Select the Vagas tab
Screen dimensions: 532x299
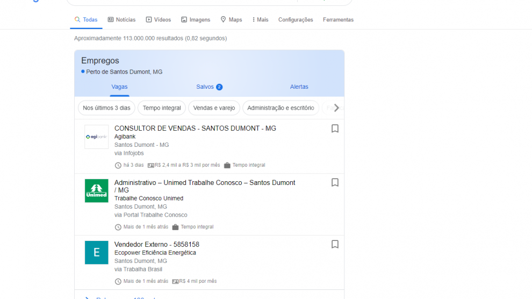coord(119,87)
